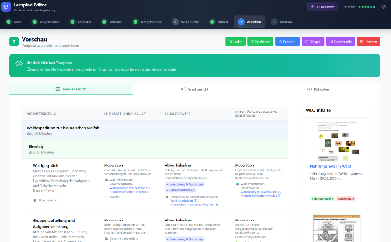
Task: Click the checkmark icon beside Allgemeines
Action: 35,22
